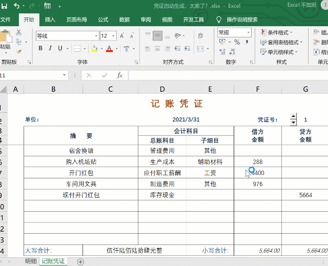This screenshot has height=266, width=328.
Task: Open text orientation options
Action: point(177,36)
